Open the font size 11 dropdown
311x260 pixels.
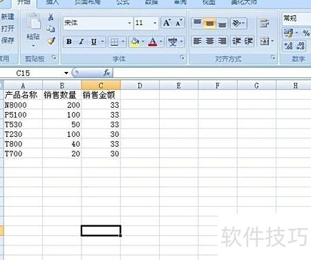(155, 23)
